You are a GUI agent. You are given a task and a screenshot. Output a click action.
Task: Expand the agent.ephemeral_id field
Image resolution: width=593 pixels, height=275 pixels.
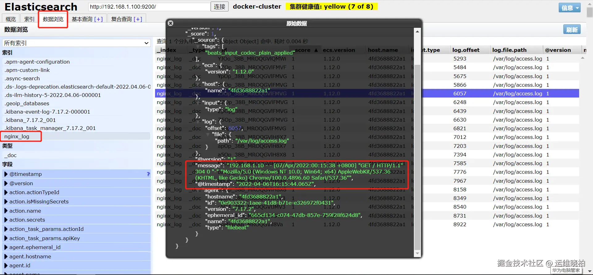6,247
